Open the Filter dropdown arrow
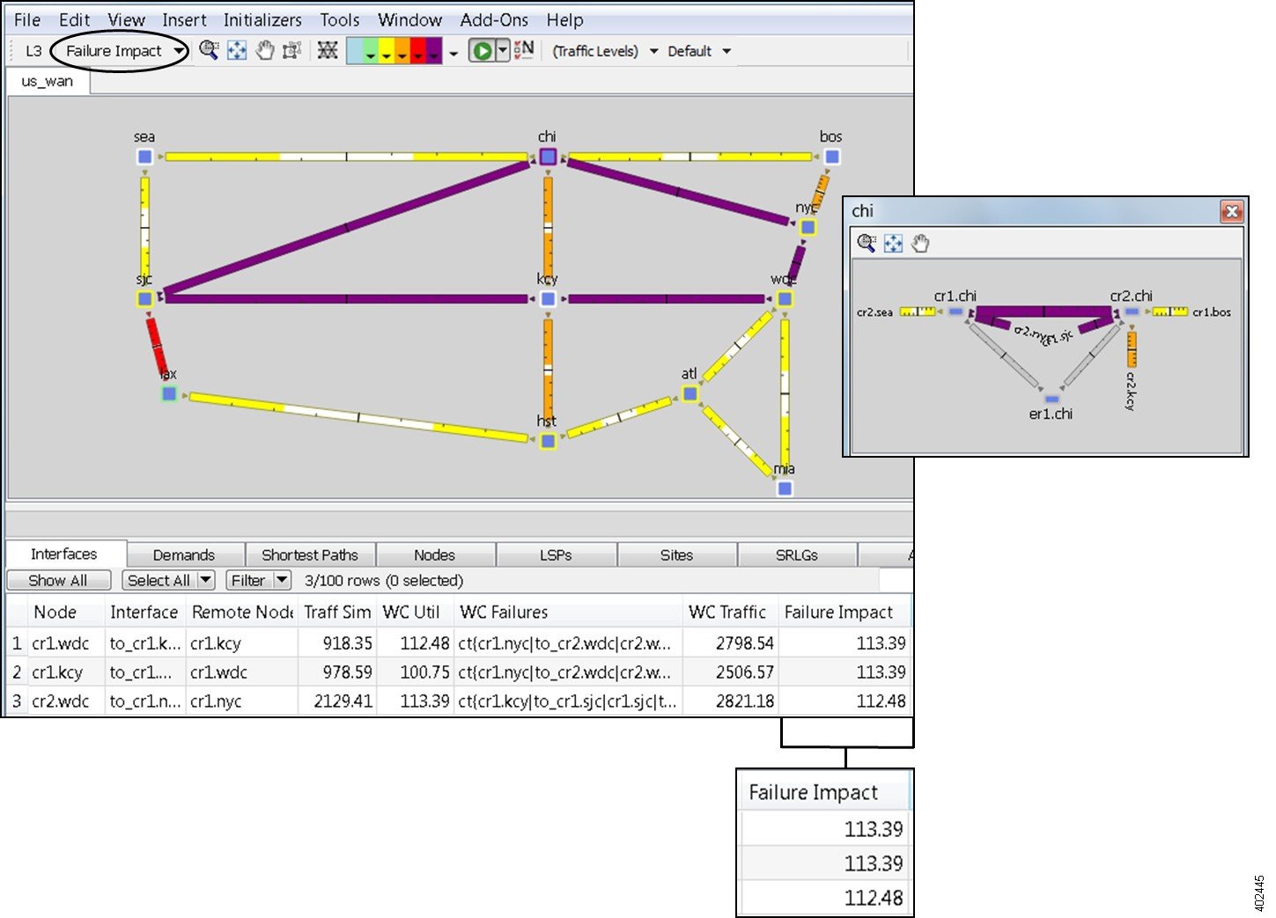Image resolution: width=1276 pixels, height=918 pixels. point(282,580)
